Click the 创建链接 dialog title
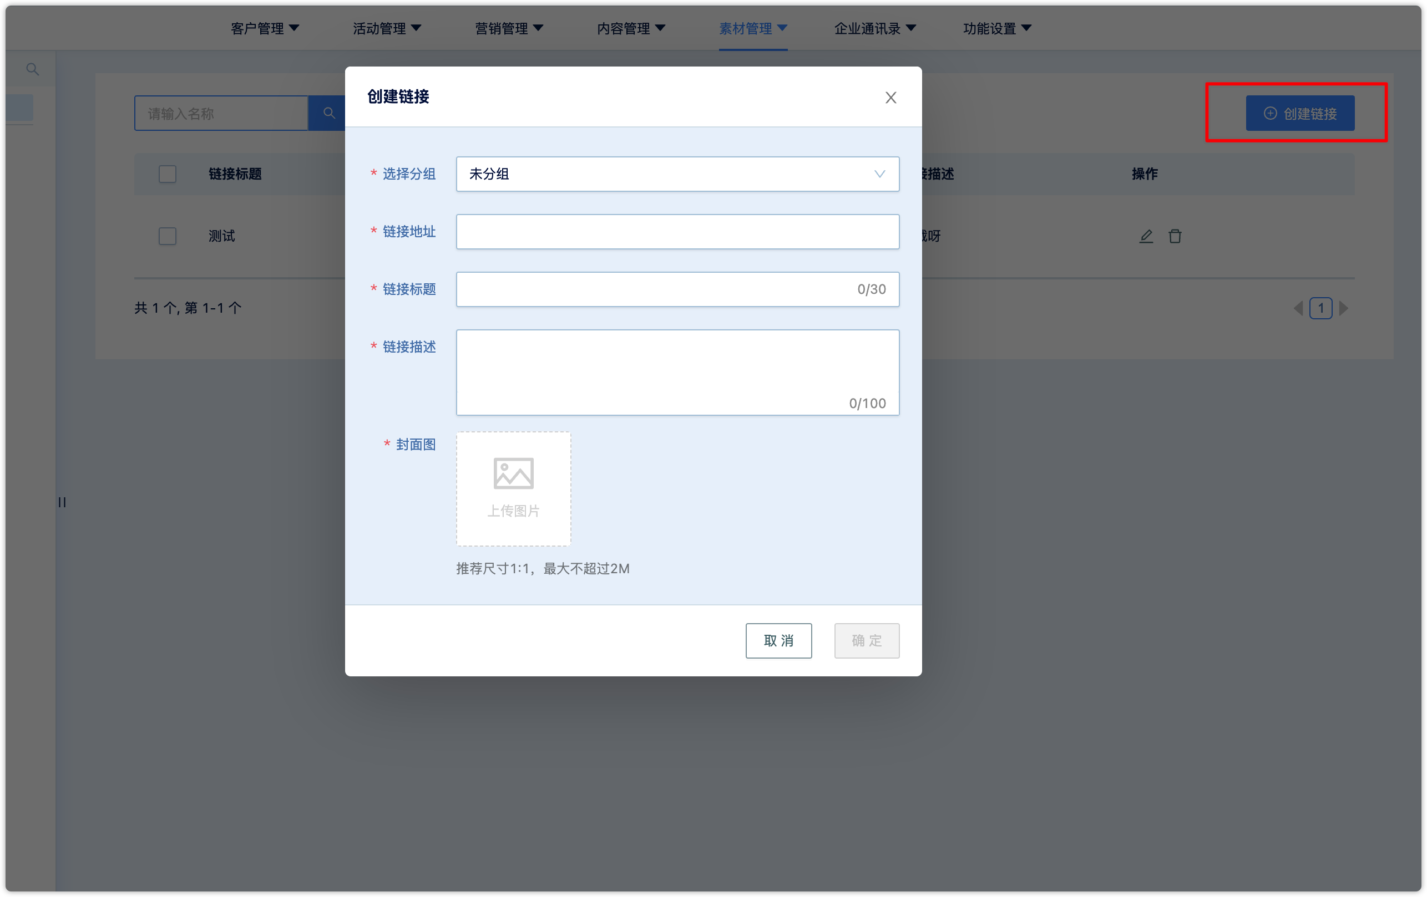1427x897 pixels. click(398, 96)
